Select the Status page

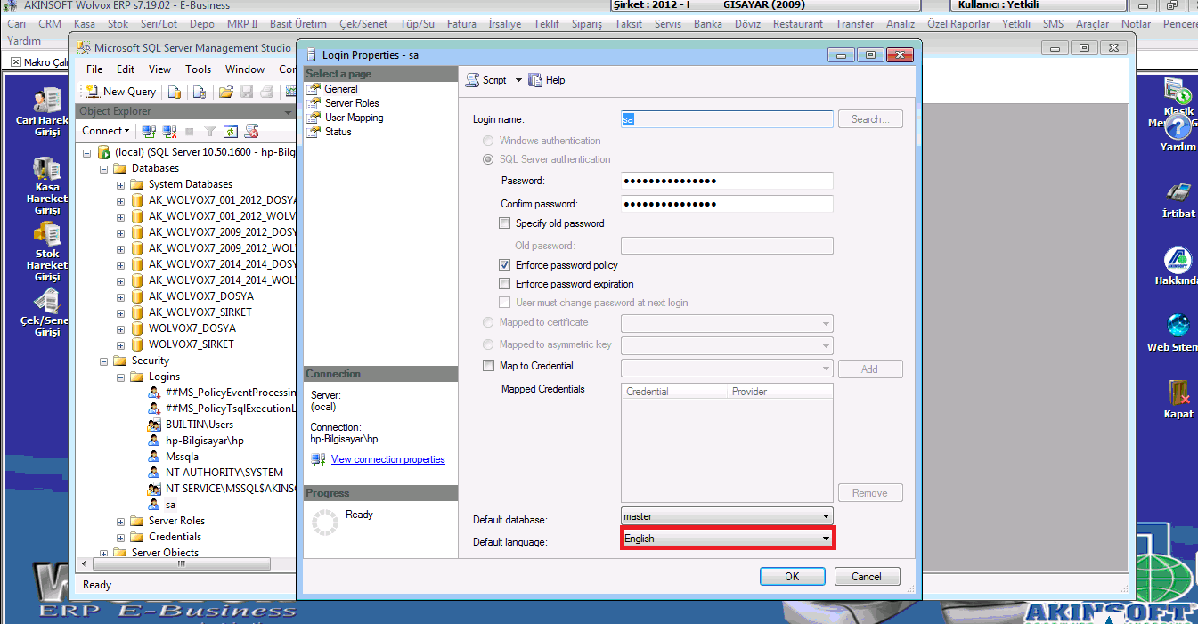tap(338, 132)
